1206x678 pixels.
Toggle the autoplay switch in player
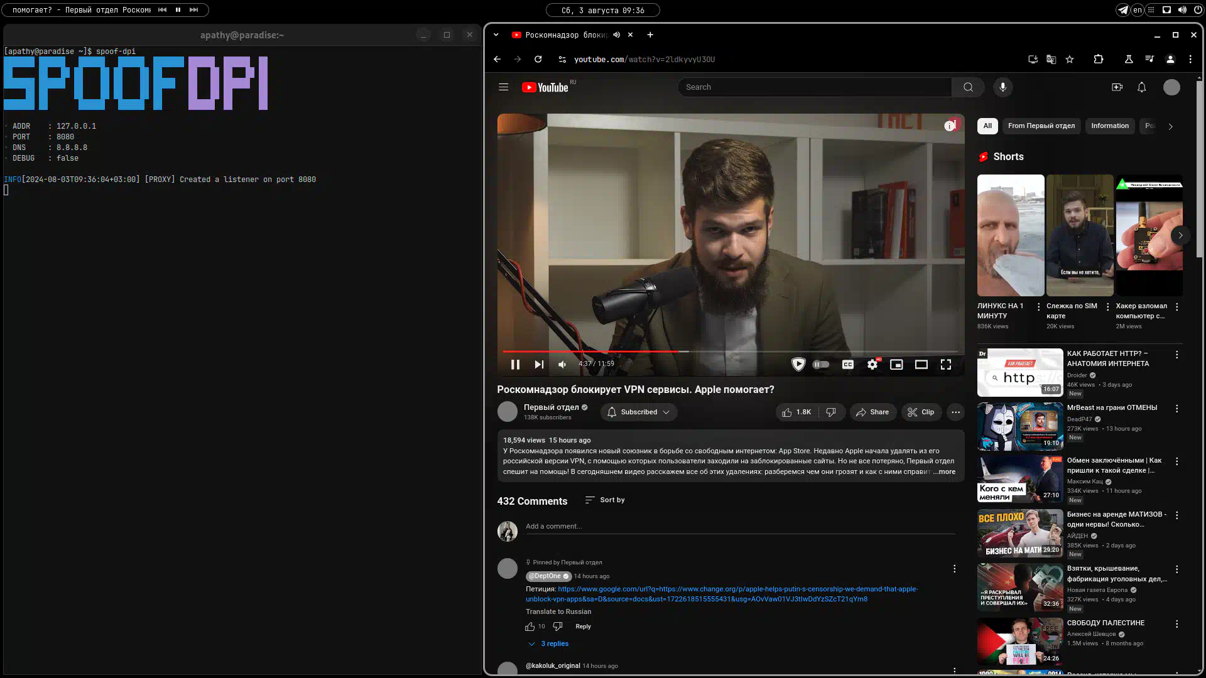coord(821,364)
